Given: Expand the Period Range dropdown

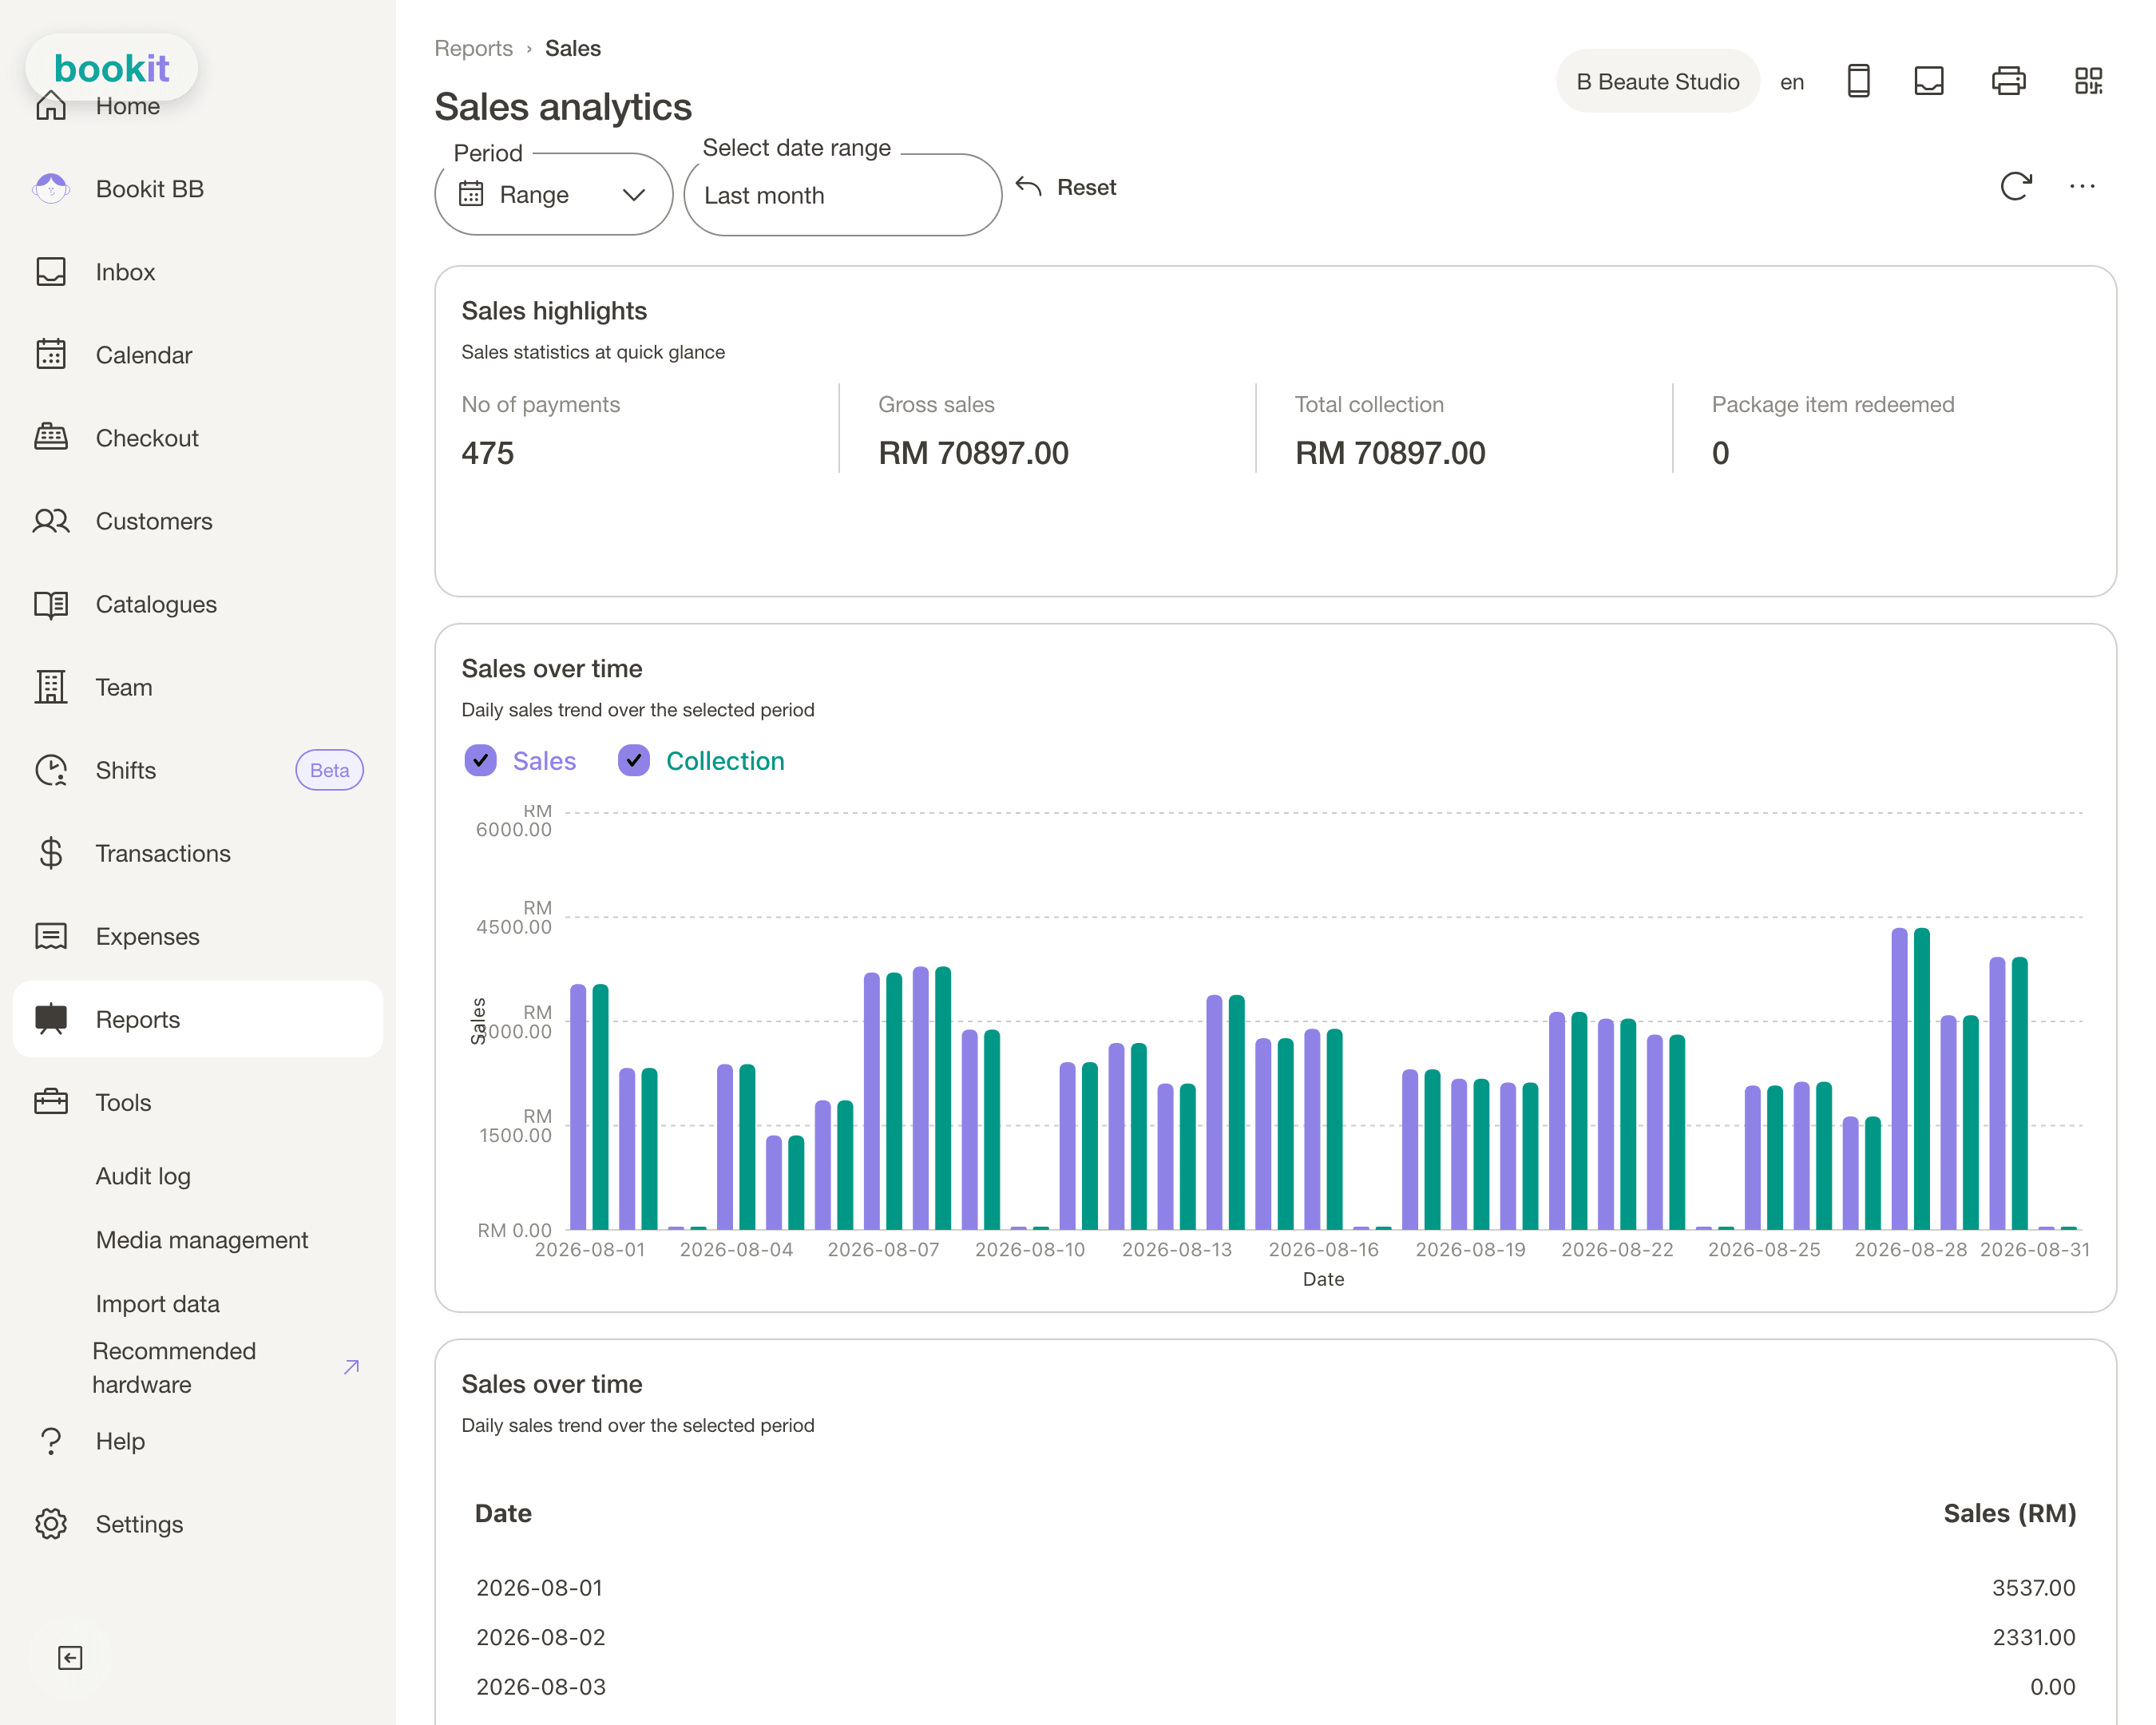Looking at the screenshot, I should coord(554,194).
